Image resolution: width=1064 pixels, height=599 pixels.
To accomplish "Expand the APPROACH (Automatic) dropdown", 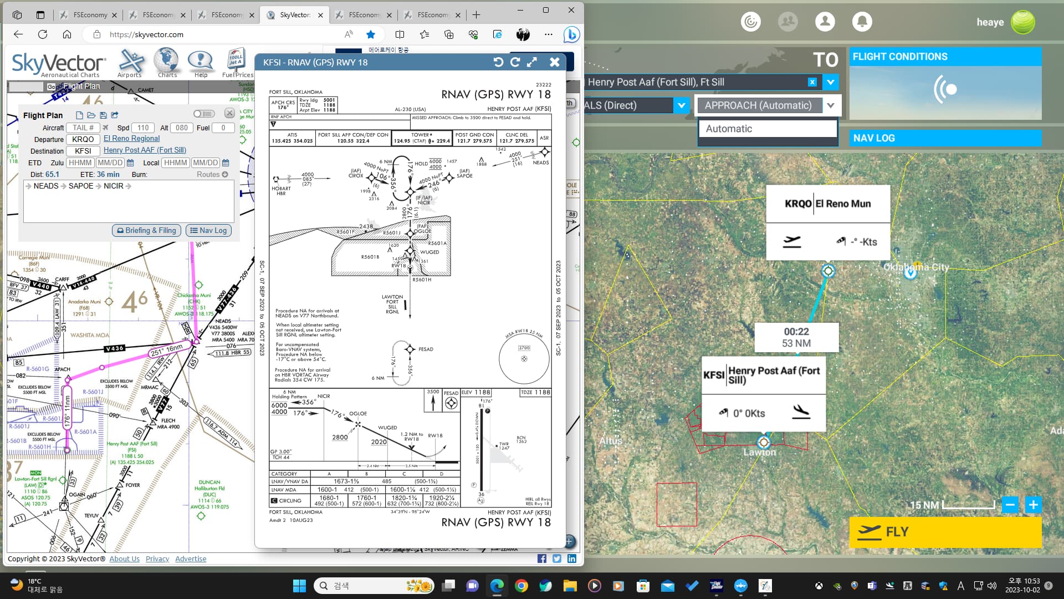I will click(x=831, y=105).
